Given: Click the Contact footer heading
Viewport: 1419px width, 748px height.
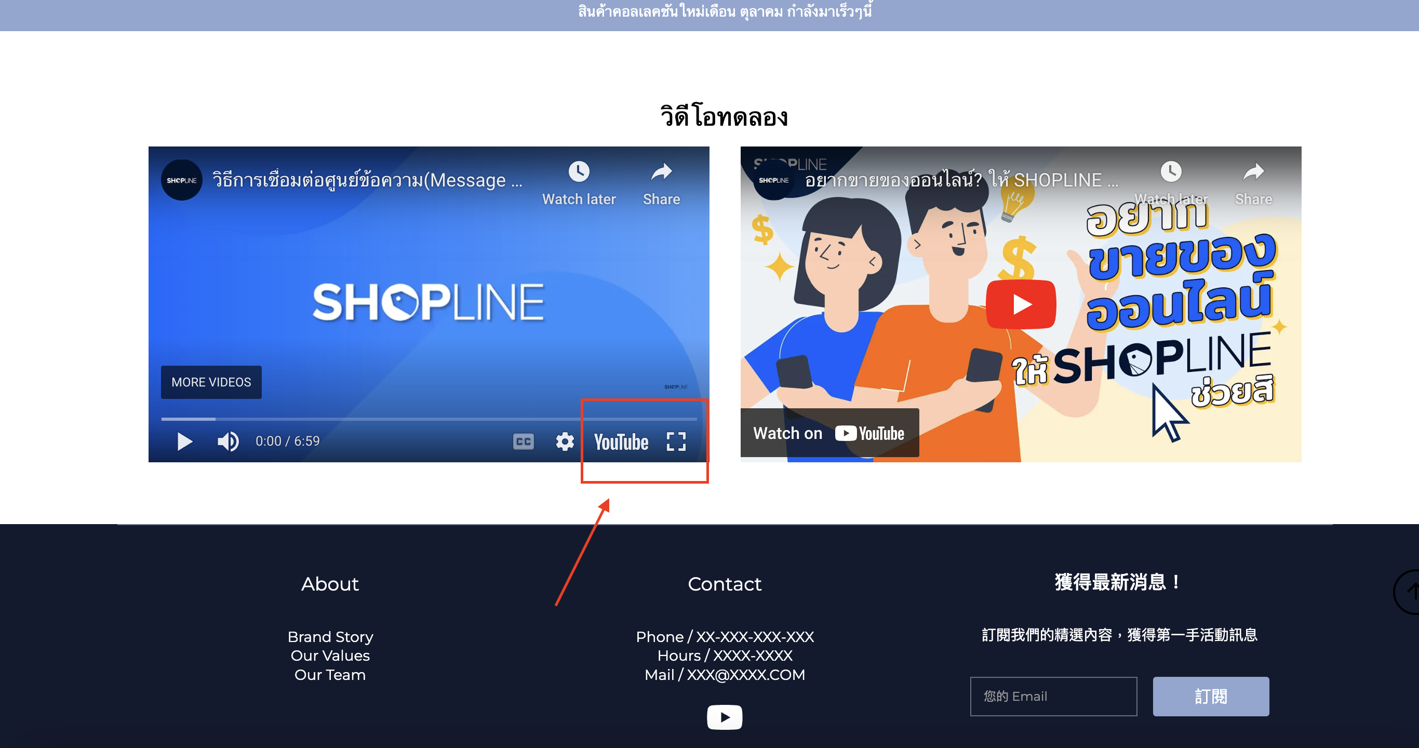Looking at the screenshot, I should pyautogui.click(x=725, y=584).
